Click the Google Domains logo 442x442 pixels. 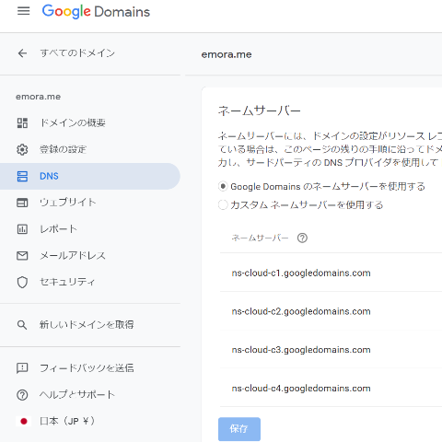coord(96,12)
